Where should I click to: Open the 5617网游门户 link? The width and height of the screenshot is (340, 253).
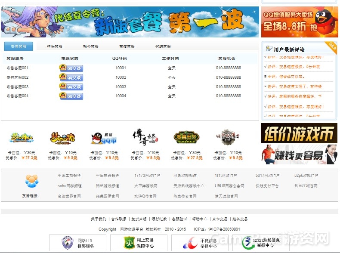click(267, 176)
